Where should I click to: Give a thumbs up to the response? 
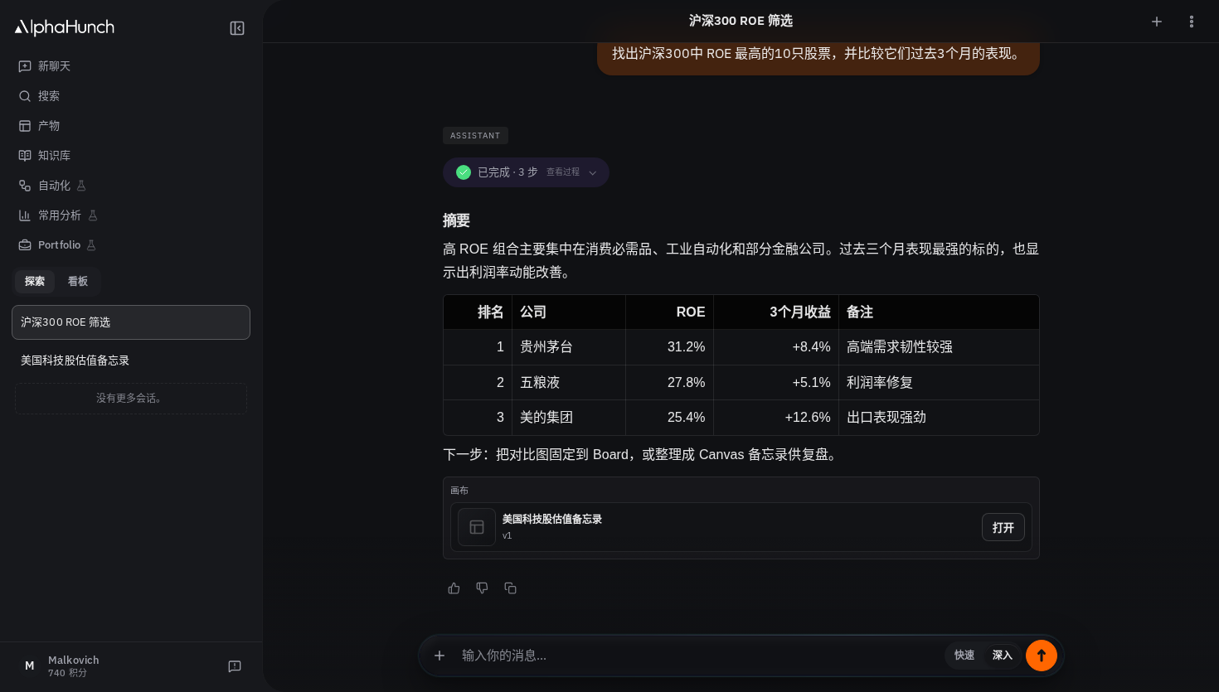(454, 588)
